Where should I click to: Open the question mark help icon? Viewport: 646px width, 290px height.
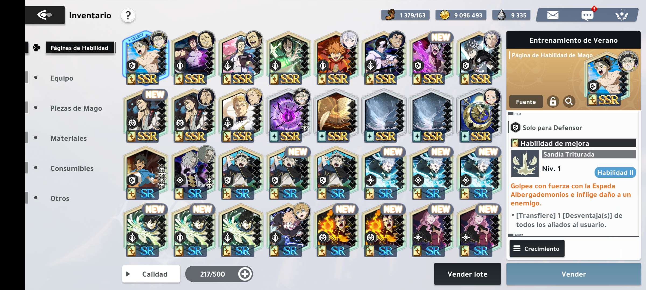tap(128, 16)
